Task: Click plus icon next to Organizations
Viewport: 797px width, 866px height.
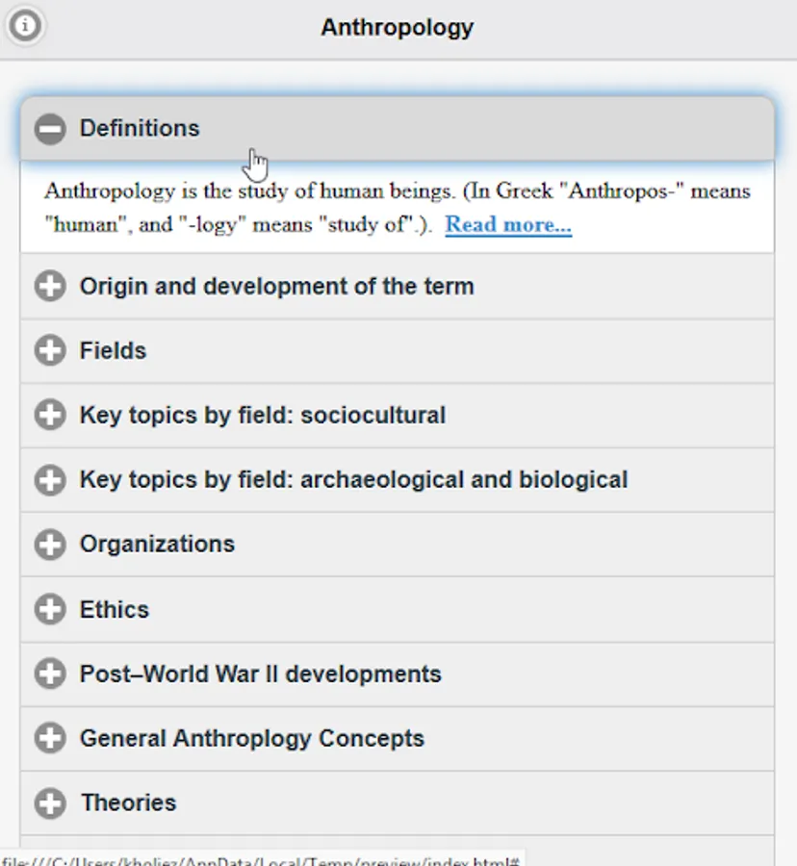Action: click(50, 545)
